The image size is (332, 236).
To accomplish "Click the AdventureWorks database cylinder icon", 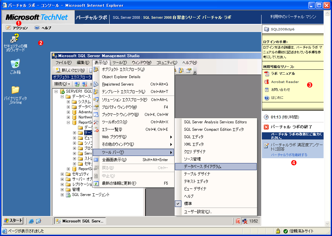I will tap(74, 112).
